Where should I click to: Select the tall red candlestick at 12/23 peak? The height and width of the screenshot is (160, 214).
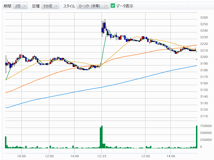104,28
